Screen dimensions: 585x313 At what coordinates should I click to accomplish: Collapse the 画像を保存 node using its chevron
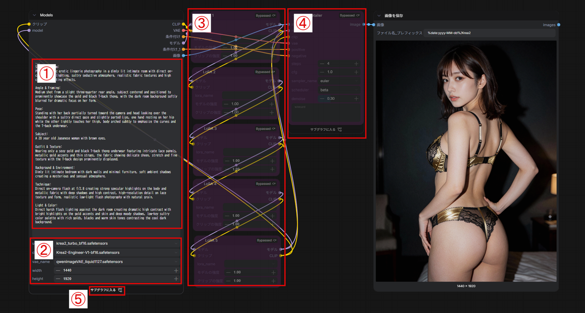click(x=379, y=16)
